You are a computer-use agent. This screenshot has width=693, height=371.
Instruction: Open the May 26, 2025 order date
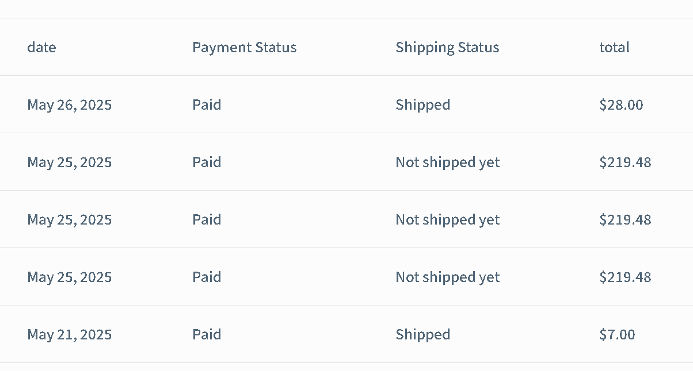click(69, 105)
